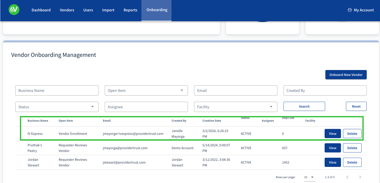Viewport: 380px width, 183px height.
Task: View the IV Express vendor record
Action: point(333,134)
